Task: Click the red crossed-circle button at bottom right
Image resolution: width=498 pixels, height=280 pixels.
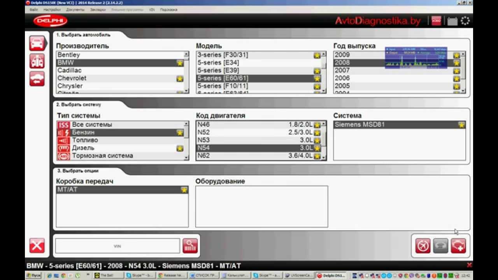Action: tap(423, 246)
